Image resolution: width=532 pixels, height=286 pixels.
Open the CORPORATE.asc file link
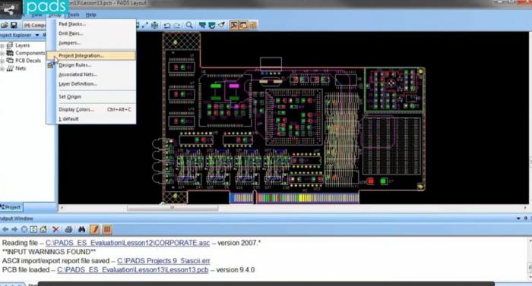click(128, 243)
